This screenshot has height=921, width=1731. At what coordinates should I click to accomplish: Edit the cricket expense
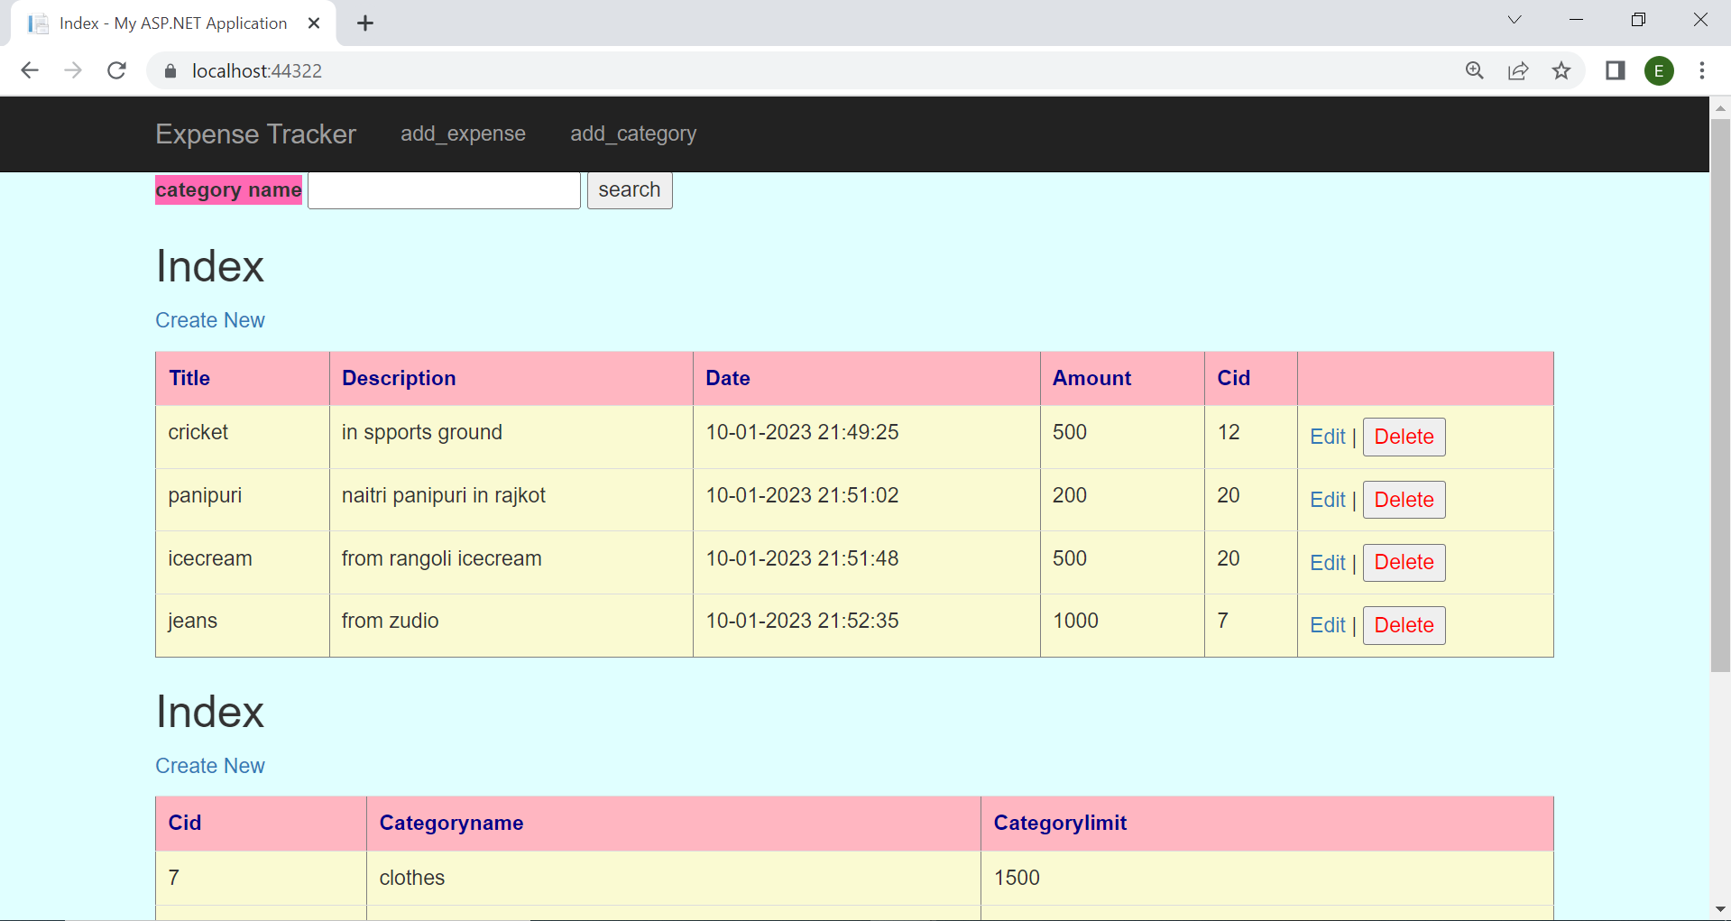pyautogui.click(x=1328, y=437)
